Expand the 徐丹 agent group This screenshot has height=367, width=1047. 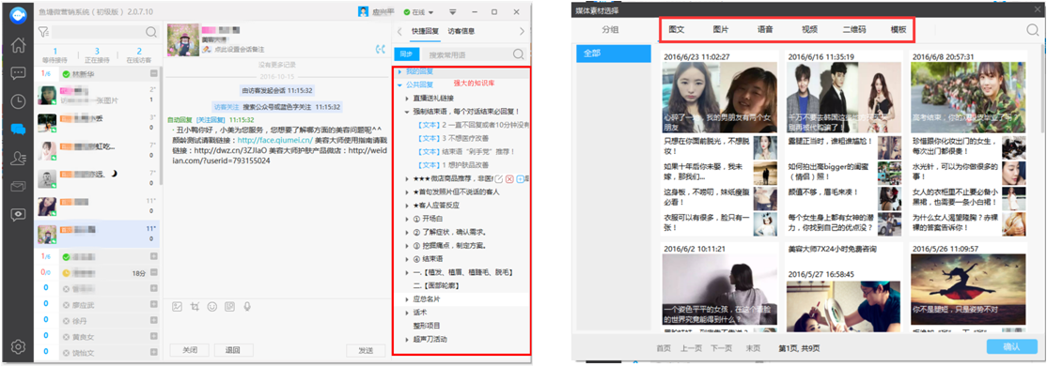(153, 321)
